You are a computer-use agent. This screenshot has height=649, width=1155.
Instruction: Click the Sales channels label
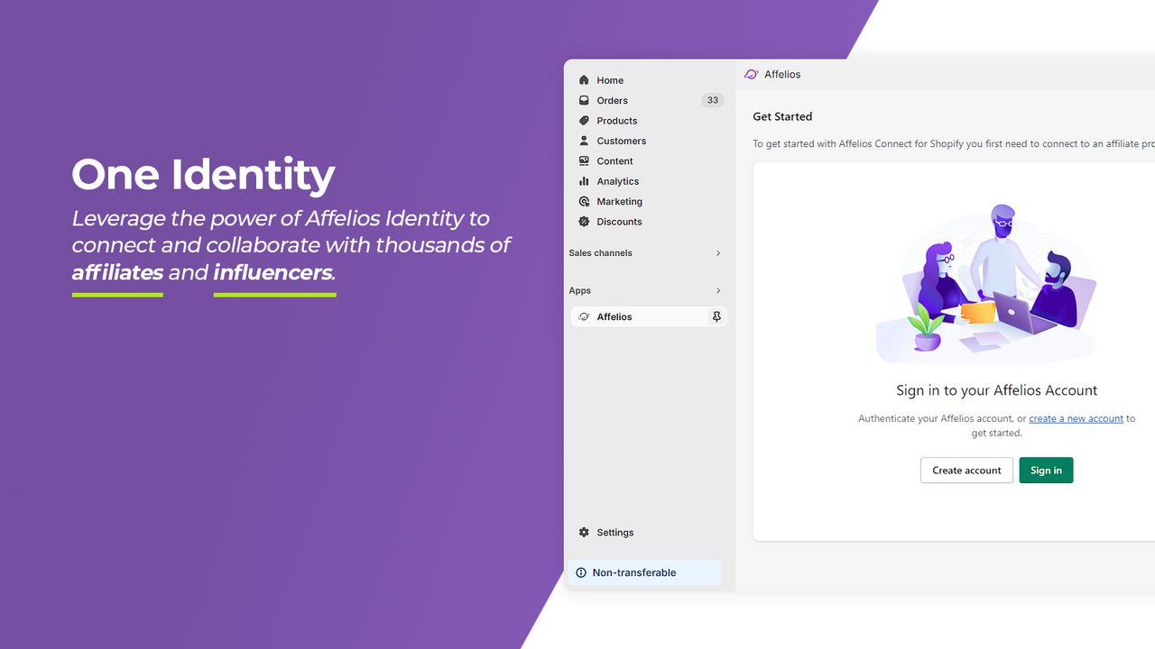(x=600, y=253)
